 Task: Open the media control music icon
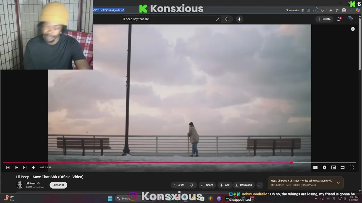tap(330, 10)
